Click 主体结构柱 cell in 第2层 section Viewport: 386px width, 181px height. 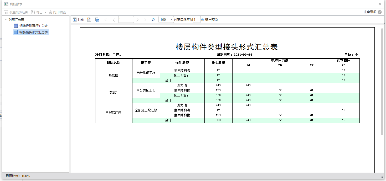click(x=182, y=91)
